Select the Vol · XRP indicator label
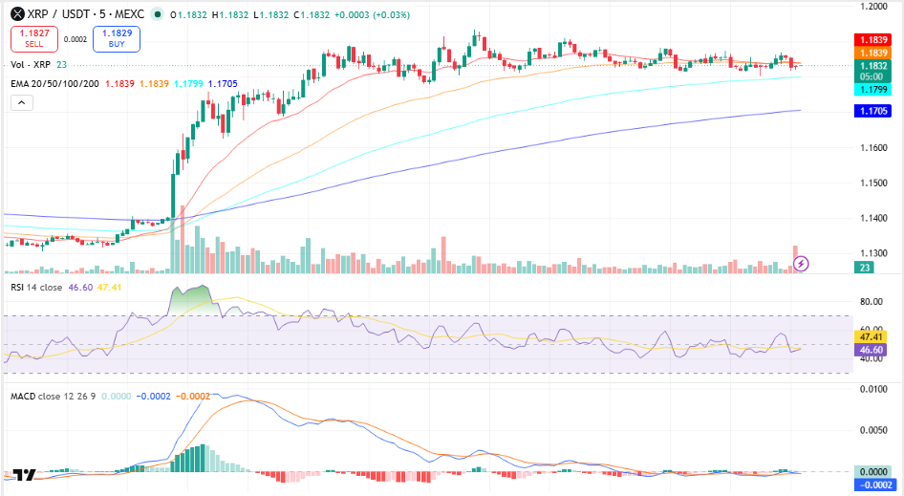904x496 pixels. point(31,65)
